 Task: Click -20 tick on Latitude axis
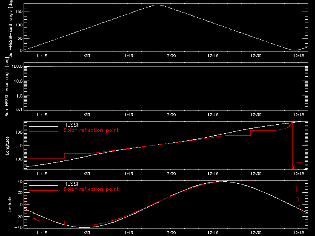click(x=19, y=217)
